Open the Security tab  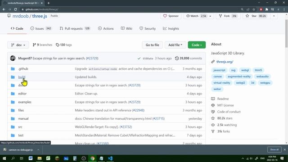(148, 29)
